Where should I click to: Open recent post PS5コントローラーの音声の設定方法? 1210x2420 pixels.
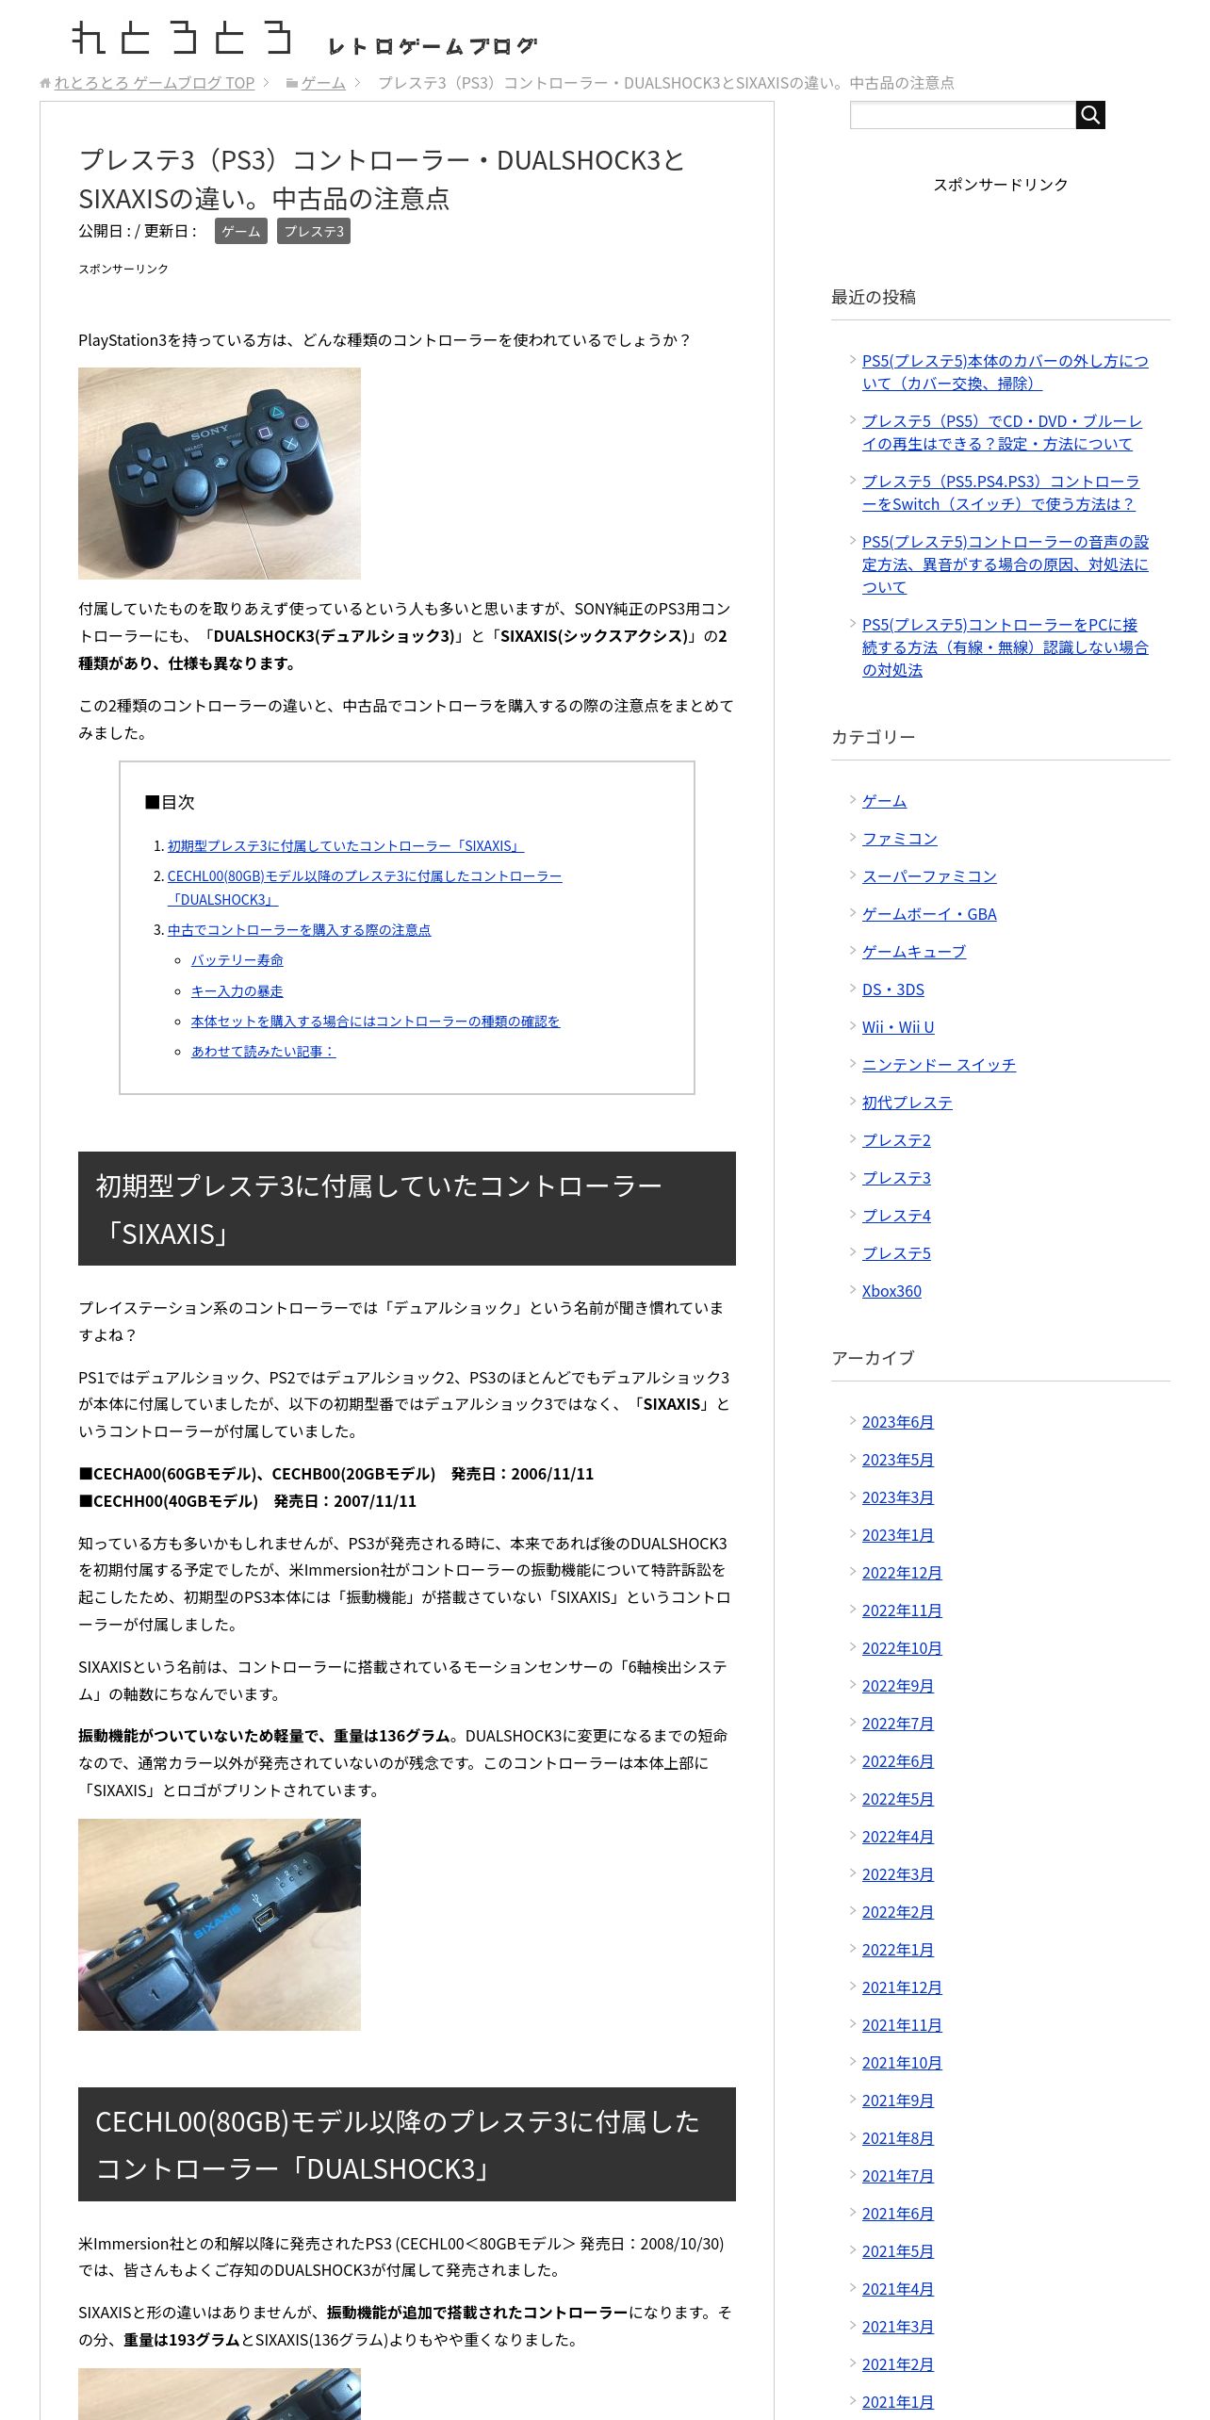pyautogui.click(x=1006, y=564)
